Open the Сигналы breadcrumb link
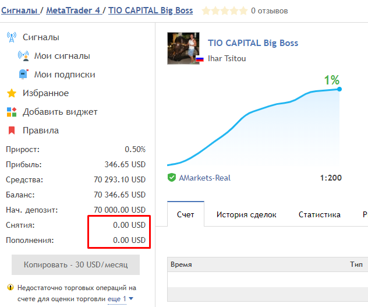 pos(19,10)
